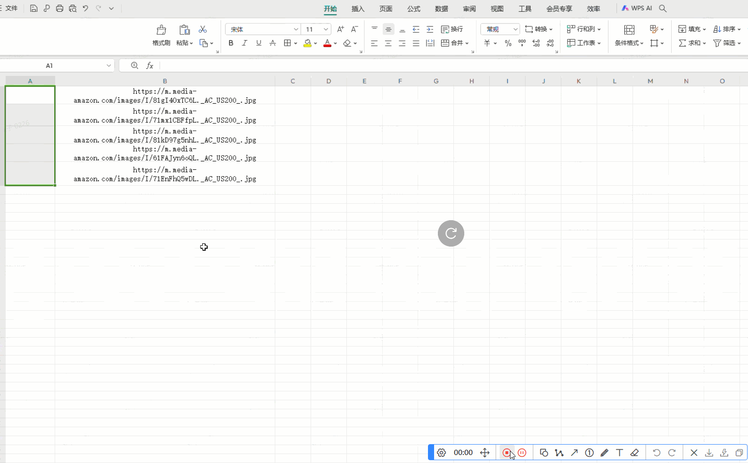Click the Strikethrough text icon

click(272, 43)
